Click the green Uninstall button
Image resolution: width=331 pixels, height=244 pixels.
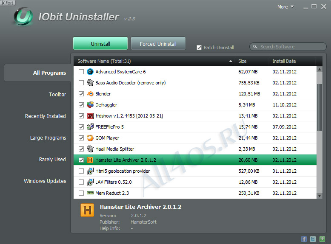[100, 44]
